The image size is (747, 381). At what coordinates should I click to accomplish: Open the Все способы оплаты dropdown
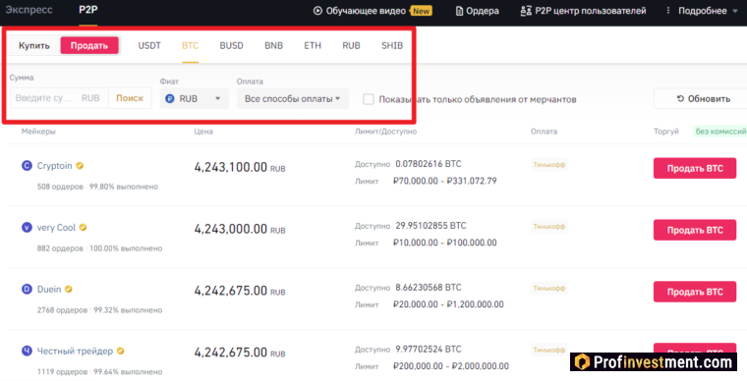tap(293, 99)
